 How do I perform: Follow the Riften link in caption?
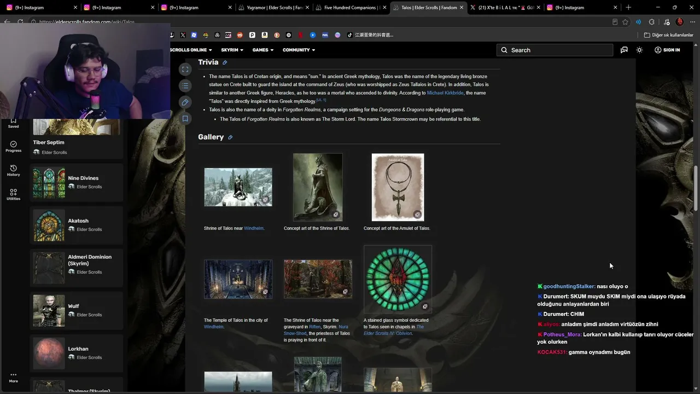(x=315, y=327)
